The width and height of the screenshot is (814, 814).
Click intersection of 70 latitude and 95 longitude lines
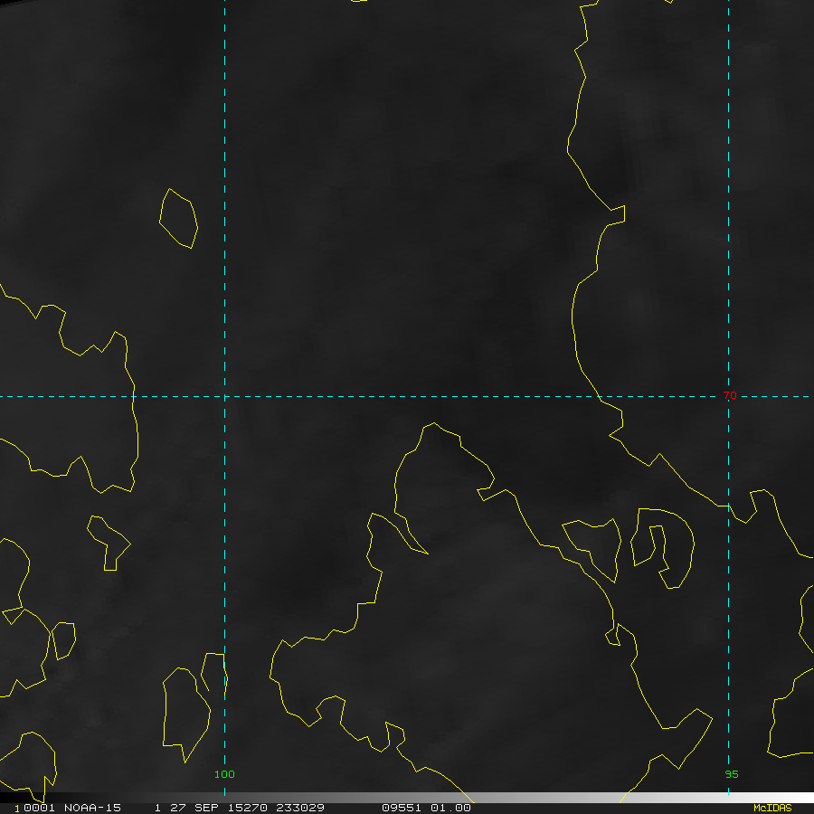click(728, 396)
